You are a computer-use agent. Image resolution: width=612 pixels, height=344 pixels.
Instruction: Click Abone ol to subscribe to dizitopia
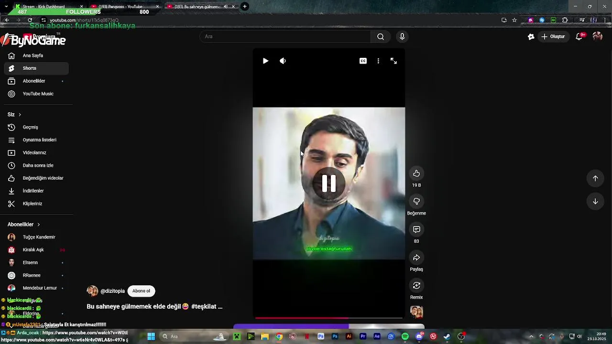coord(141,291)
